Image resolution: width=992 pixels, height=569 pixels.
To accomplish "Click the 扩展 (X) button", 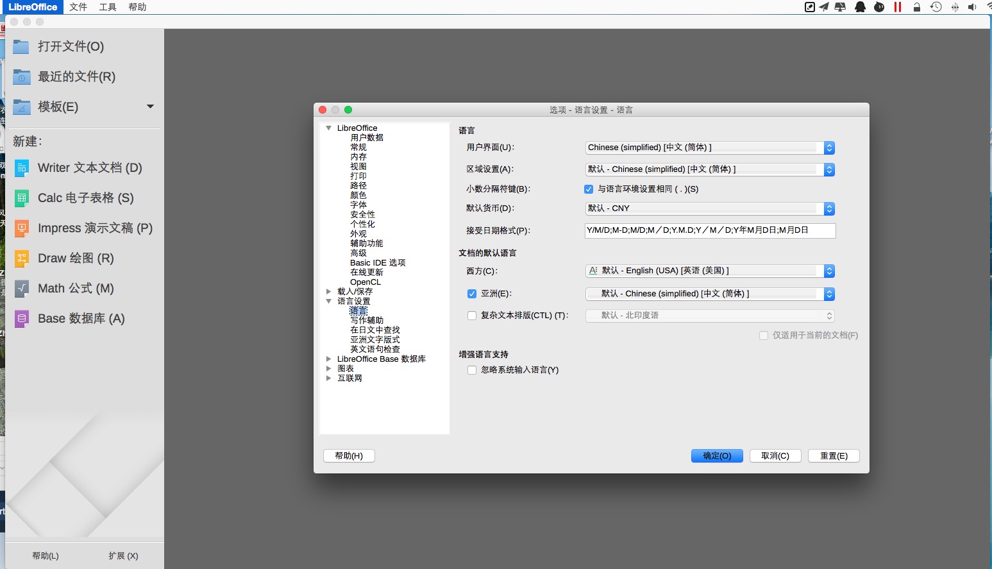I will [123, 556].
